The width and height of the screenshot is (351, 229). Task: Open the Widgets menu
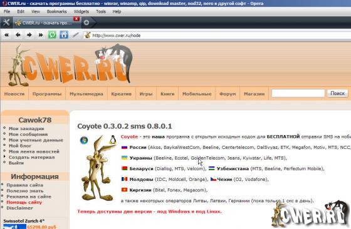[x=81, y=11]
